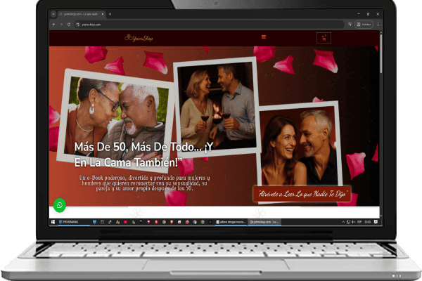
Task: Click the page's vertical scrollbar
Action: click(x=381, y=105)
